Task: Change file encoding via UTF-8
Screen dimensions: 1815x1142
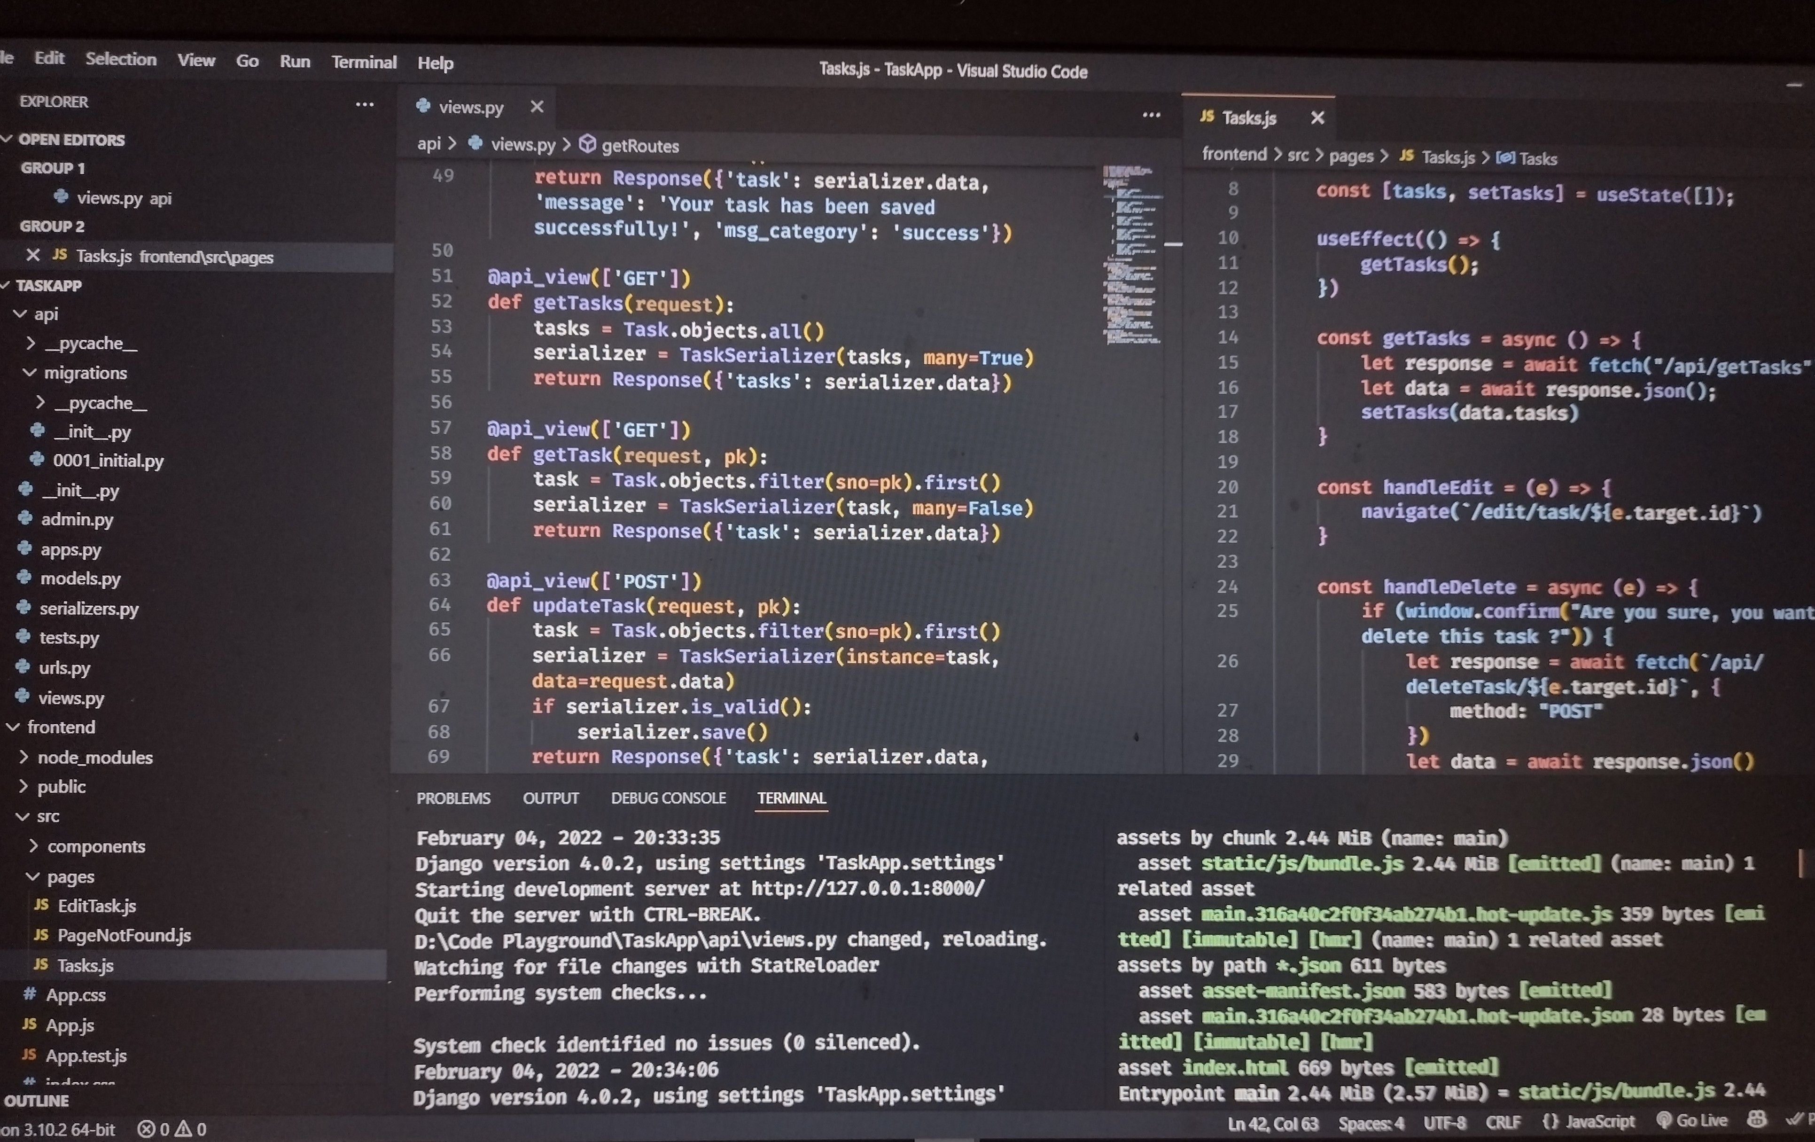Action: tap(1444, 1122)
